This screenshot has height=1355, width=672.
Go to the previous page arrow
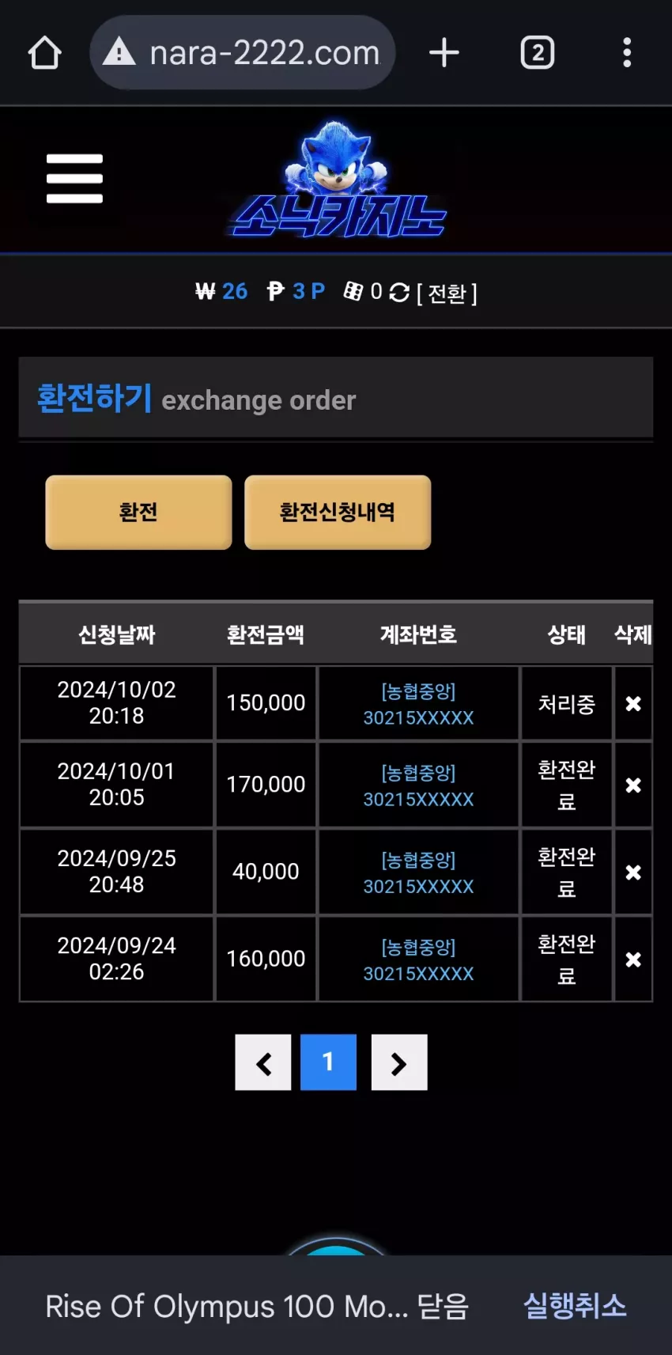coord(263,1062)
